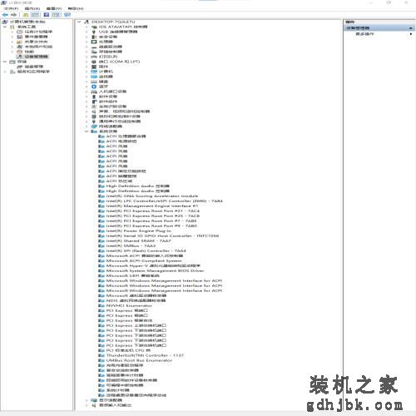Open the 文件(F) menu

tap(11, 8)
